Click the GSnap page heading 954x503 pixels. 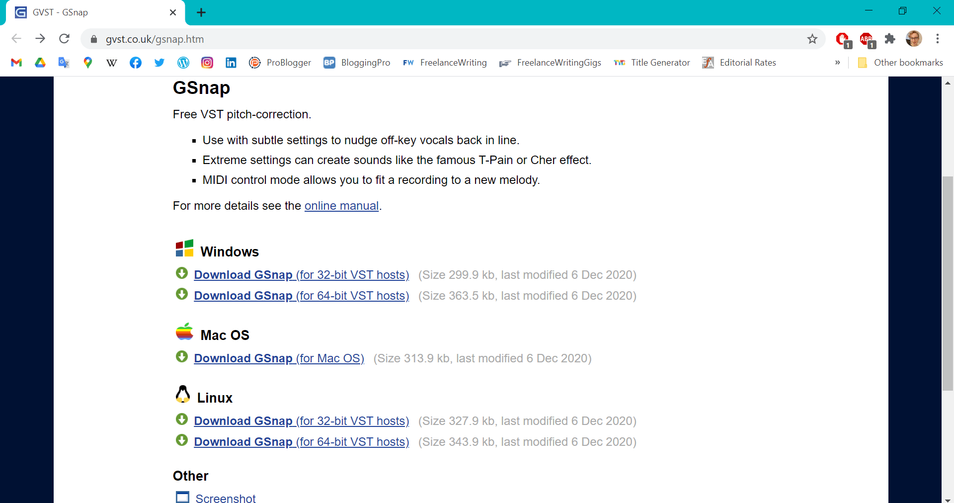tap(201, 88)
